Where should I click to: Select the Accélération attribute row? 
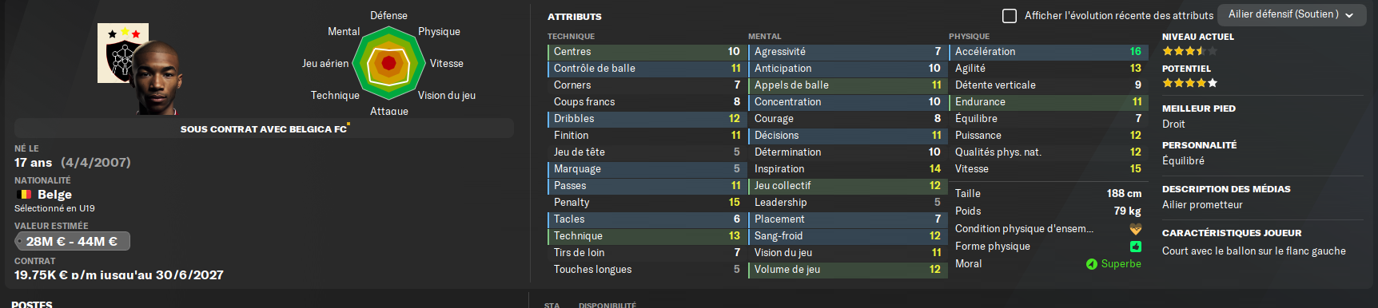click(x=1048, y=52)
